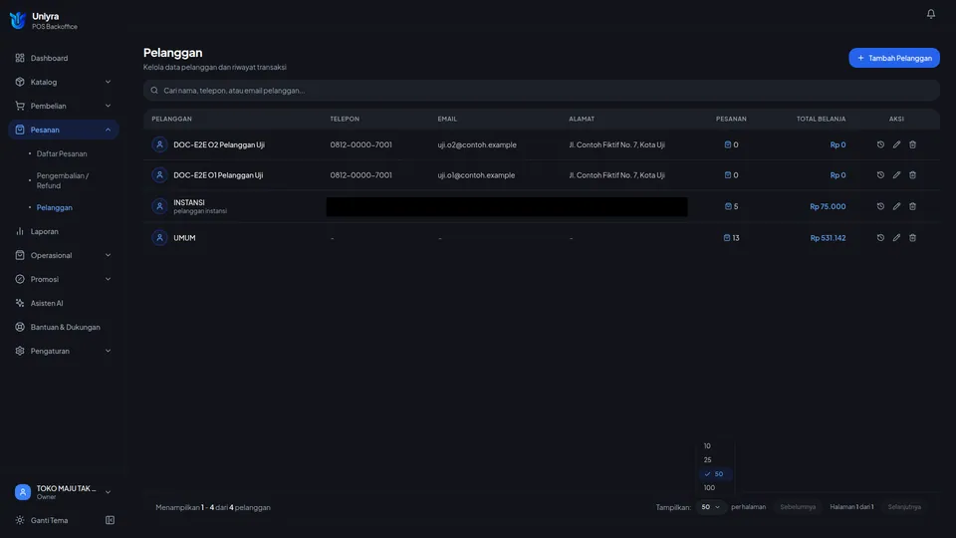Edit DOC-E2E O1 Pelanggan Uji customer
The height and width of the screenshot is (538, 956).
pos(896,175)
